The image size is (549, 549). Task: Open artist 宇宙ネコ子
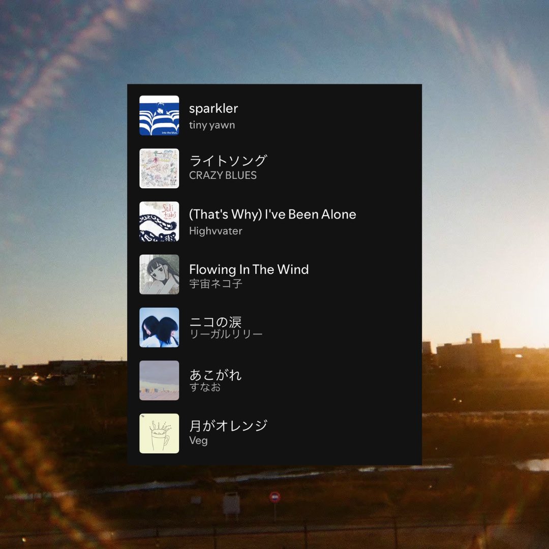[216, 284]
